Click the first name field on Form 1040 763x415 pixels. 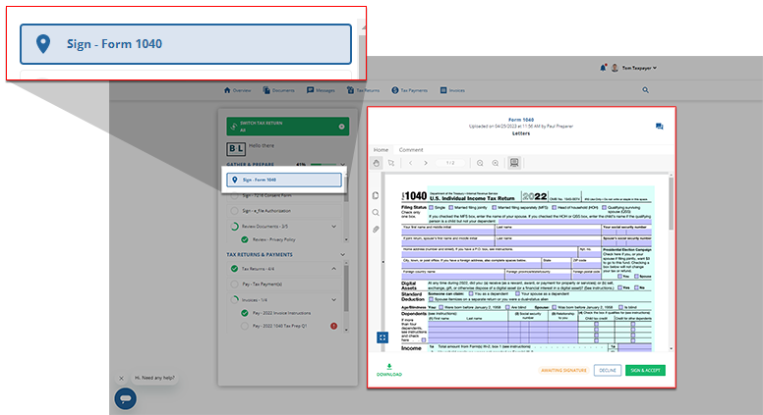pyautogui.click(x=448, y=233)
